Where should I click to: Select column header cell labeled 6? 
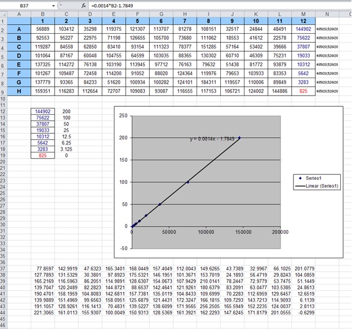click(x=161, y=20)
